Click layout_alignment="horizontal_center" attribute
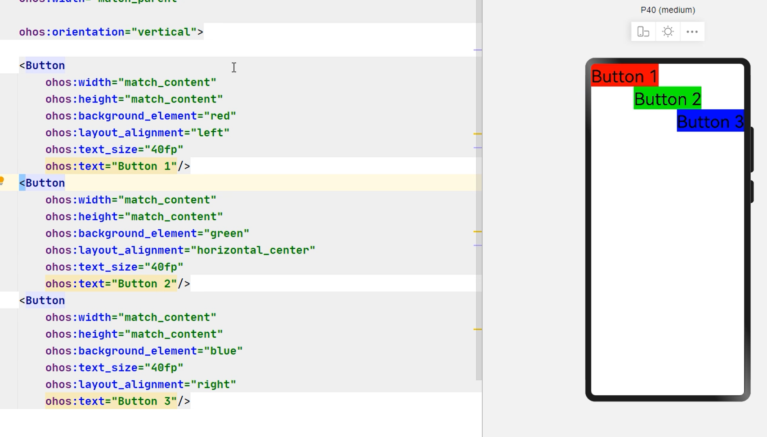767x437 pixels. click(x=180, y=250)
